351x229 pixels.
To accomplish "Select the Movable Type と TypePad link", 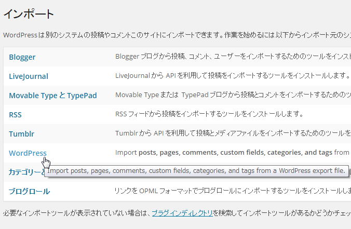I will [x=52, y=96].
